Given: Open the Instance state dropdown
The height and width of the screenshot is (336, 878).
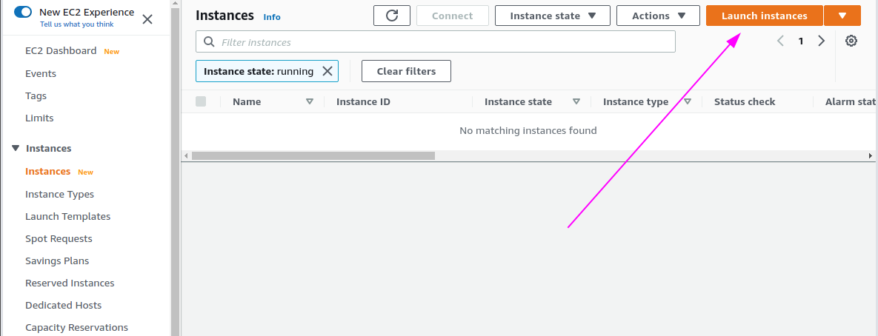Looking at the screenshot, I should [x=553, y=16].
